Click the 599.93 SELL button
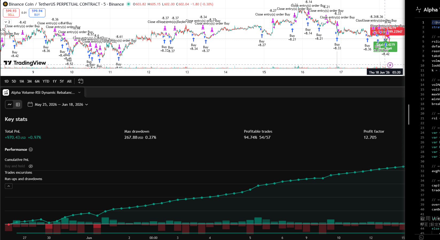The width and height of the screenshot is (440, 240). 11,13
